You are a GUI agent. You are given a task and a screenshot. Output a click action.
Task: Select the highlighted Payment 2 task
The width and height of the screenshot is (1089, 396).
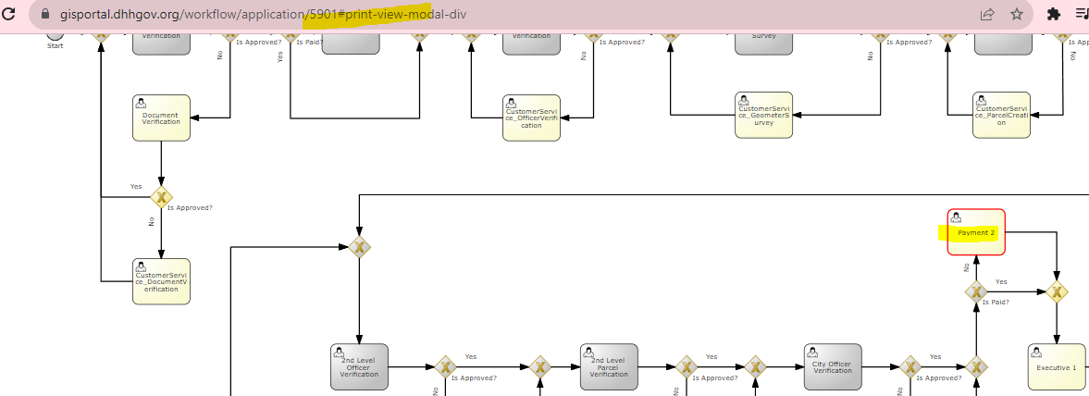976,232
